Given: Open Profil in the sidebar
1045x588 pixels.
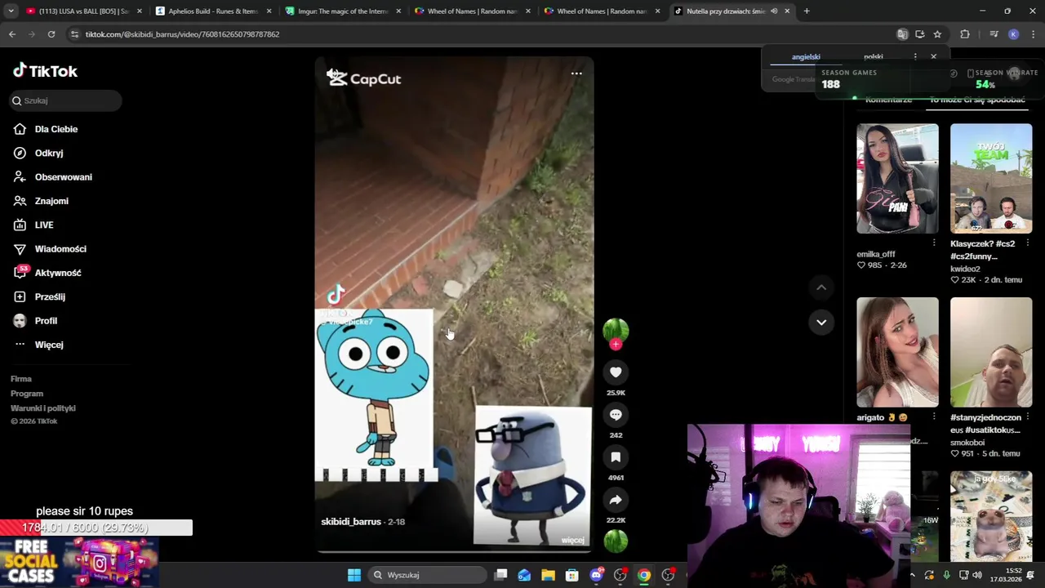Looking at the screenshot, I should [46, 321].
